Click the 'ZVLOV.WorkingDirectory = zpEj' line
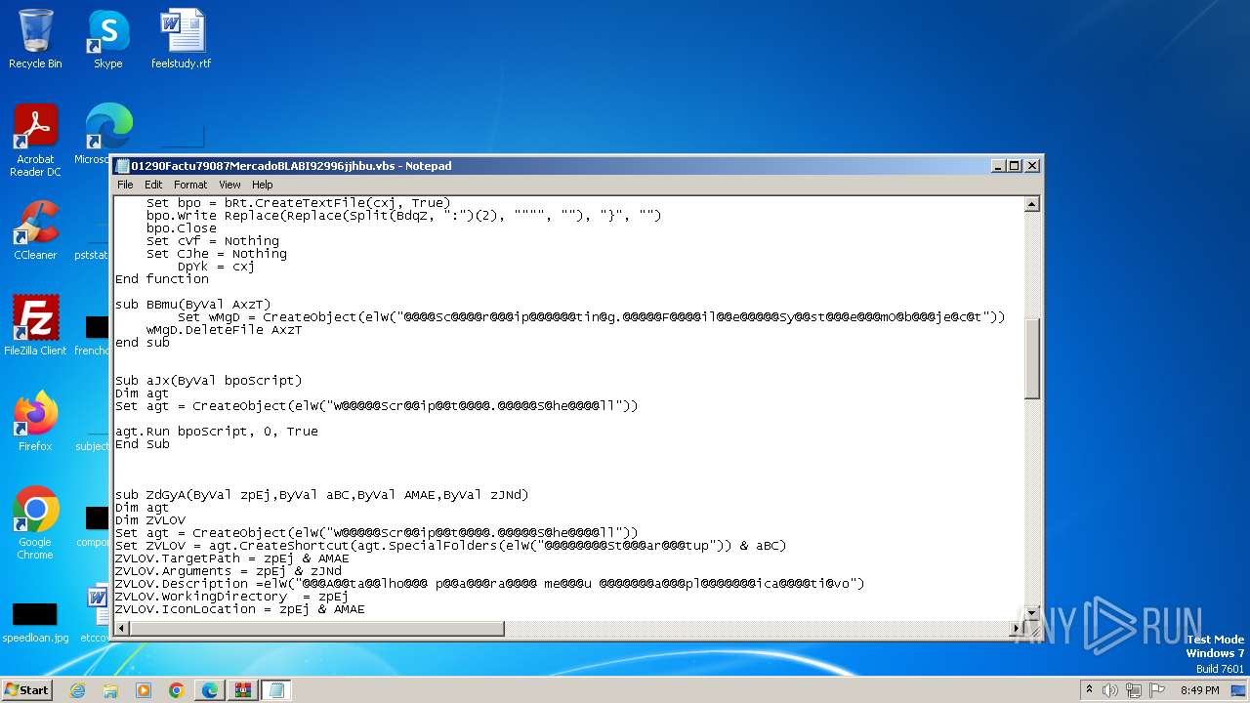 coord(232,597)
